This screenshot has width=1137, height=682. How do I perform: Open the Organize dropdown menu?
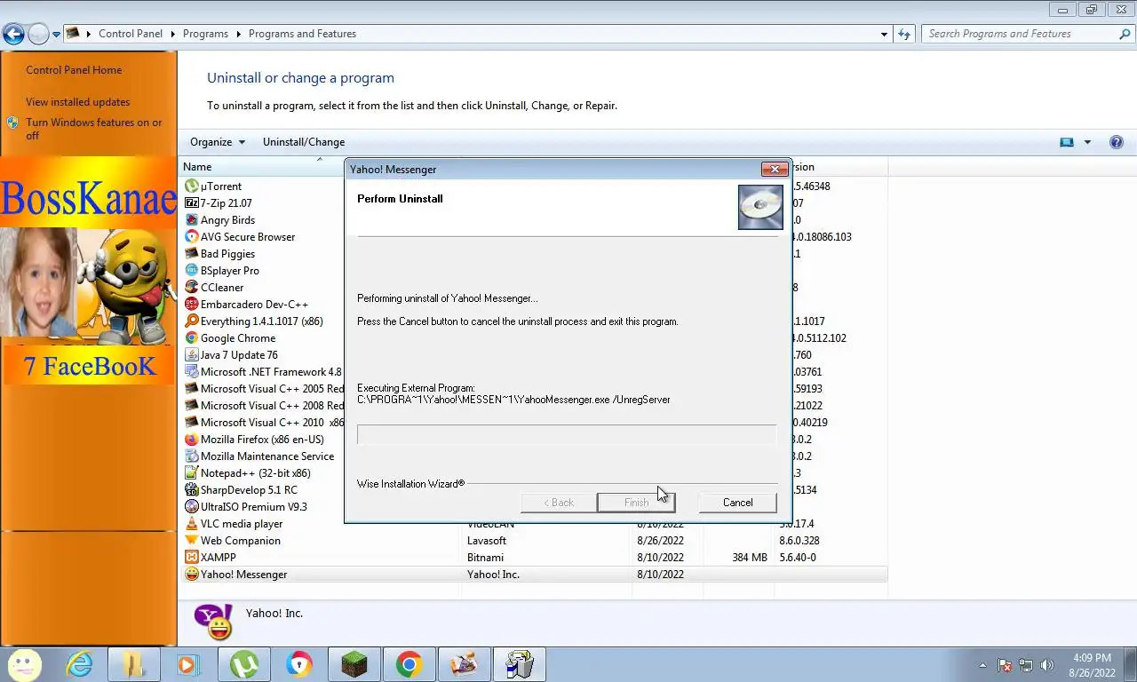coord(217,142)
